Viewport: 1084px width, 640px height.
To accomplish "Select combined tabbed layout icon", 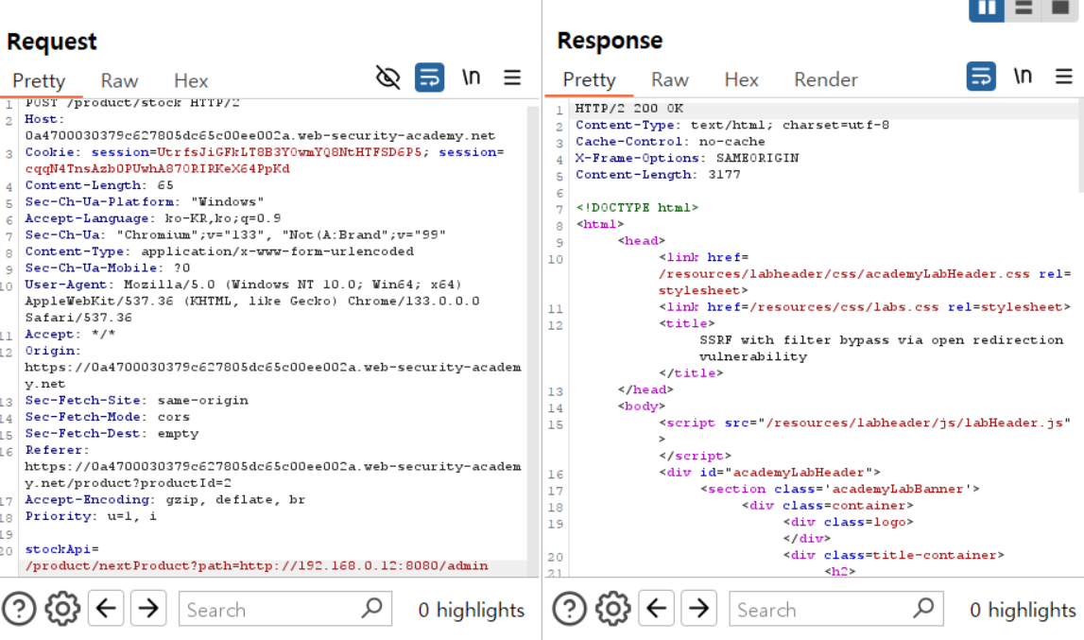I will 1059,9.
